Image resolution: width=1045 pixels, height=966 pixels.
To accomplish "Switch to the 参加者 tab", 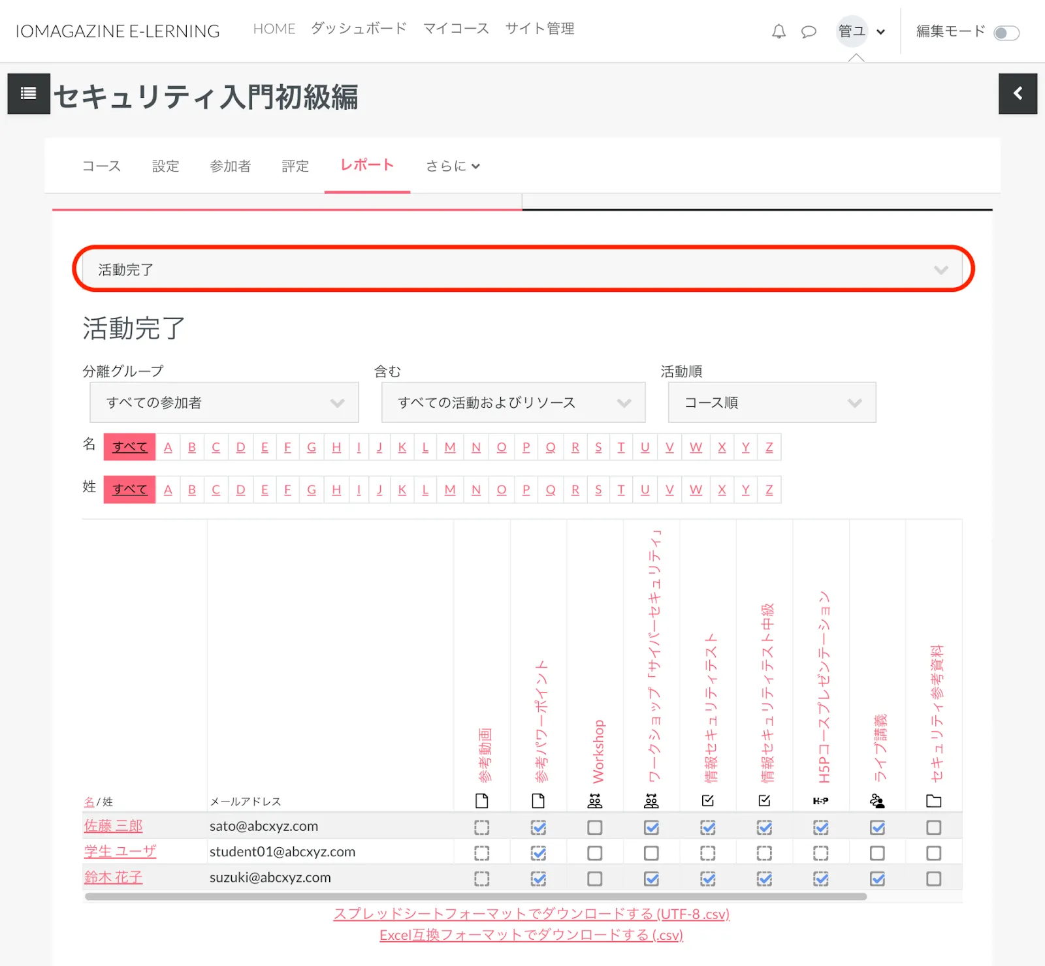I will pyautogui.click(x=230, y=166).
